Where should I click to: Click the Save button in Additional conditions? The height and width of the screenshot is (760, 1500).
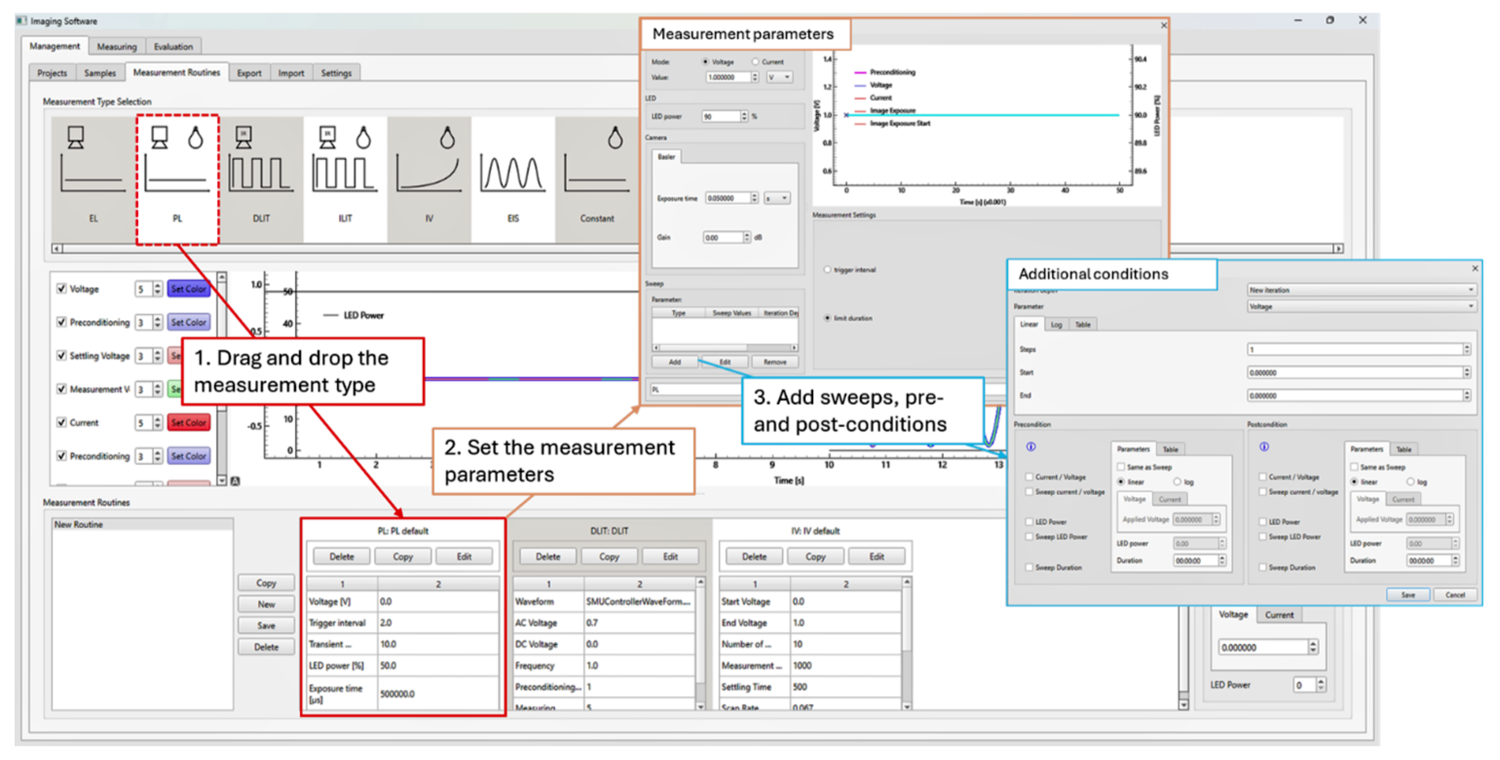[1408, 594]
